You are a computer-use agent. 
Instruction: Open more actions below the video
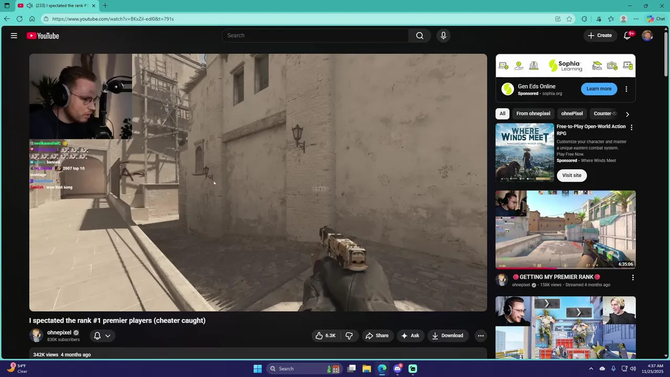[481, 336]
